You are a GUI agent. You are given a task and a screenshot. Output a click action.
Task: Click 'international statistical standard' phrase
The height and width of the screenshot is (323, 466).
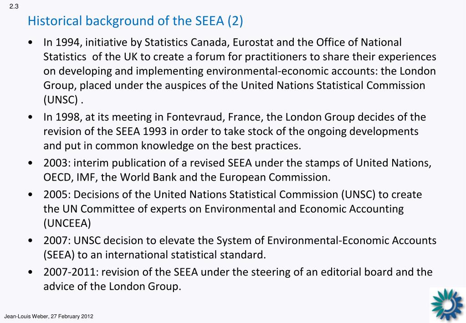click(184, 255)
